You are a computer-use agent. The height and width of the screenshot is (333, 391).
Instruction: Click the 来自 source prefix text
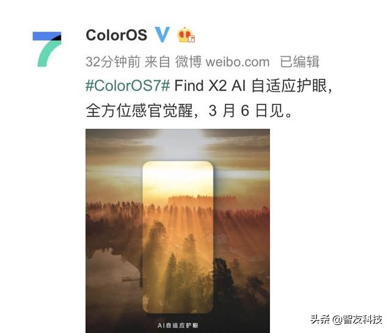[x=158, y=62]
